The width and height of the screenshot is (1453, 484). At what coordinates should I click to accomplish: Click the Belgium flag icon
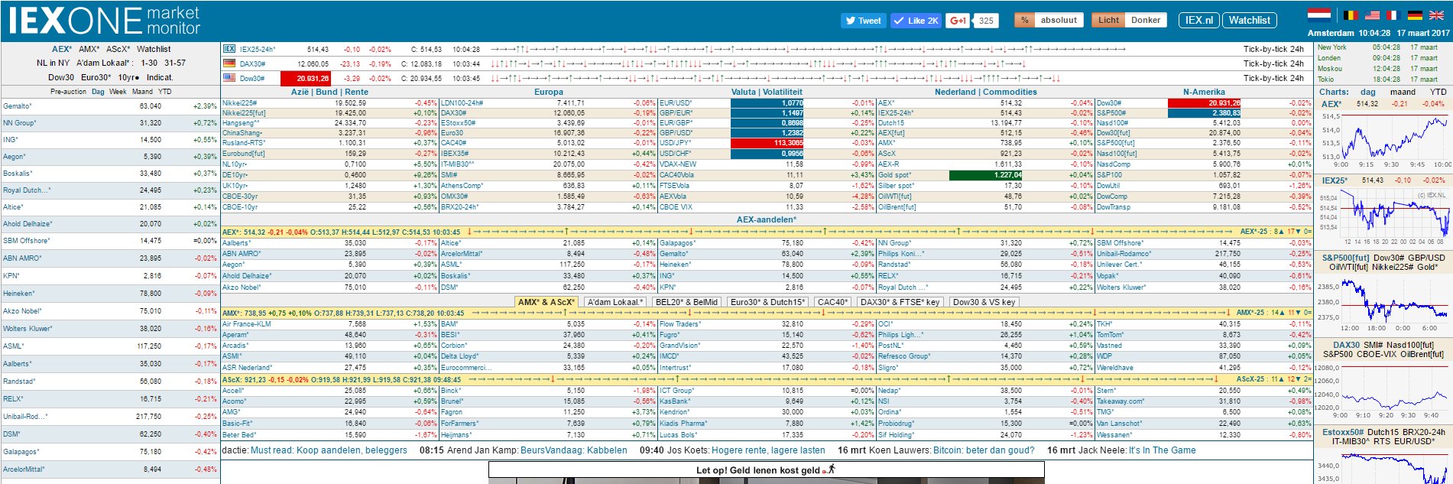tap(1350, 15)
